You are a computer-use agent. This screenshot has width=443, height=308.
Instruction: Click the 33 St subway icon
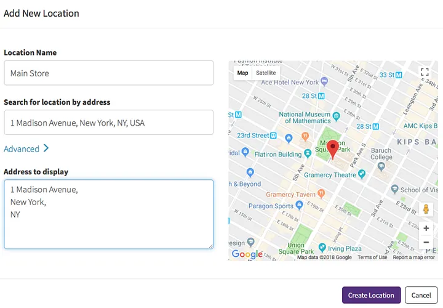pyautogui.click(x=399, y=75)
